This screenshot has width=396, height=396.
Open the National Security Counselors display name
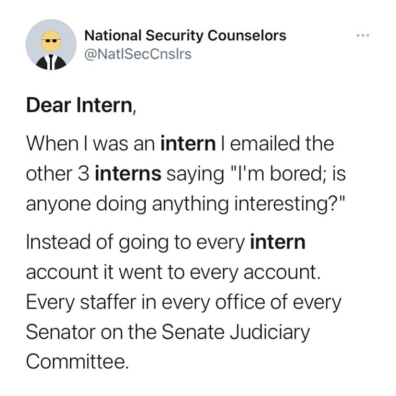tap(185, 35)
